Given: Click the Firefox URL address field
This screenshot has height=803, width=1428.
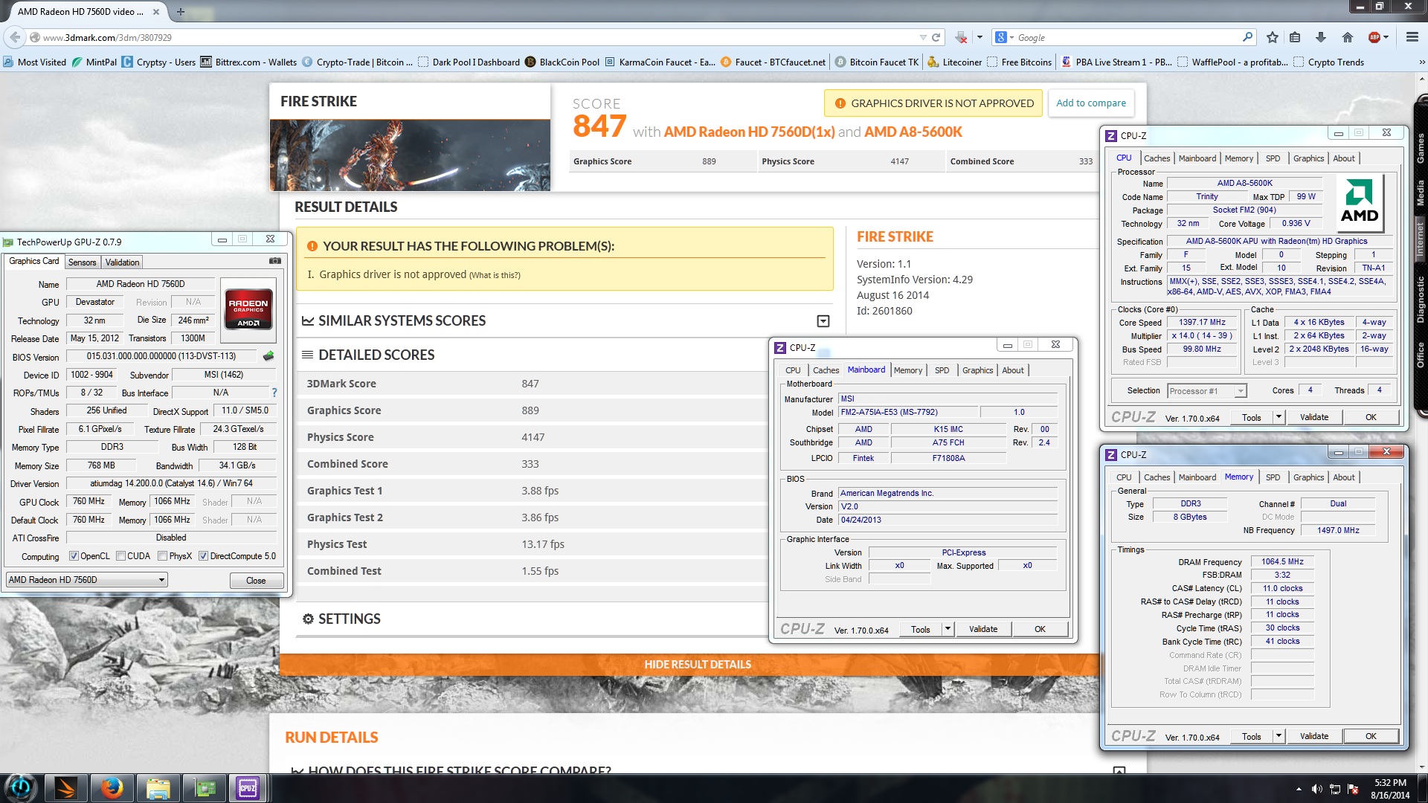Looking at the screenshot, I should 476,37.
